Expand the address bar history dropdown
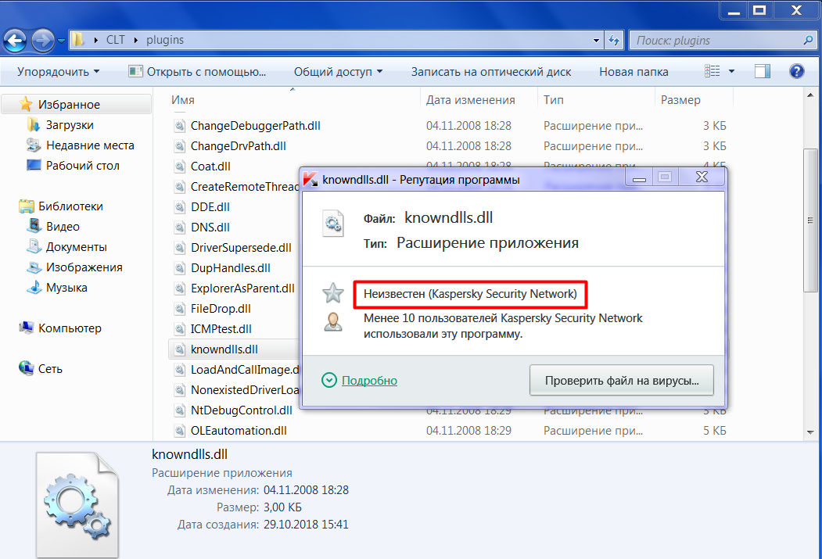 tap(596, 41)
